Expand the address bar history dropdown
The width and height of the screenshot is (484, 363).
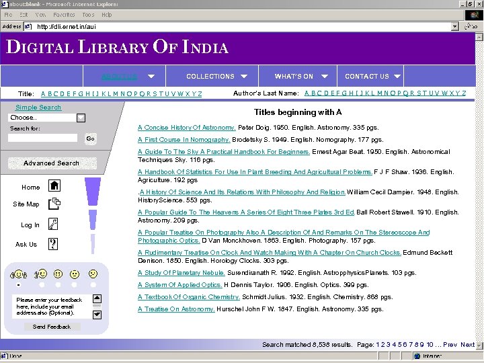[454, 26]
